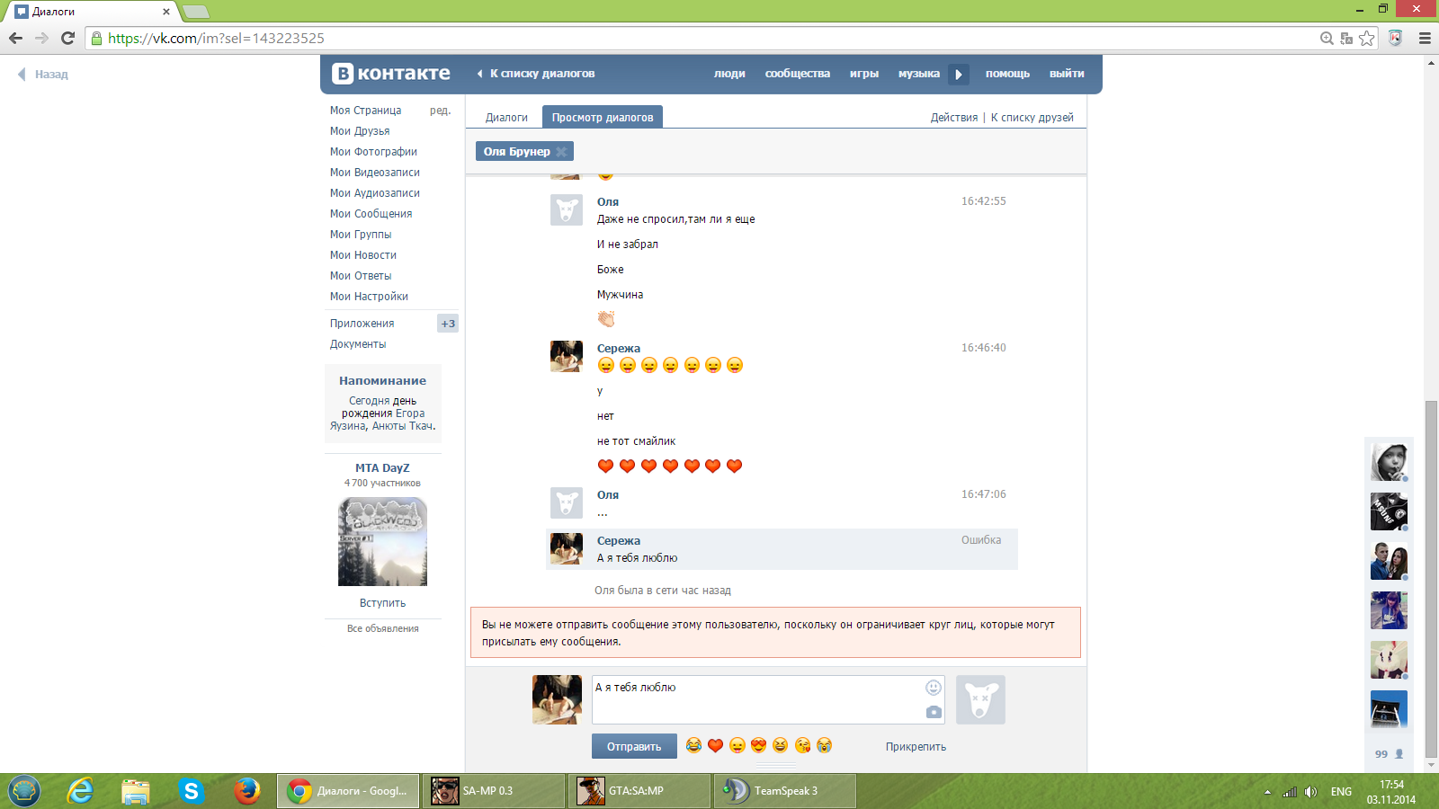Open Internet Explorer from taskbar

80,791
